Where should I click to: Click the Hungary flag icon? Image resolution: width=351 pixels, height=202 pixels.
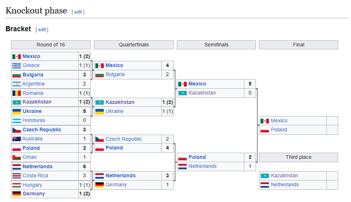pos(16,185)
